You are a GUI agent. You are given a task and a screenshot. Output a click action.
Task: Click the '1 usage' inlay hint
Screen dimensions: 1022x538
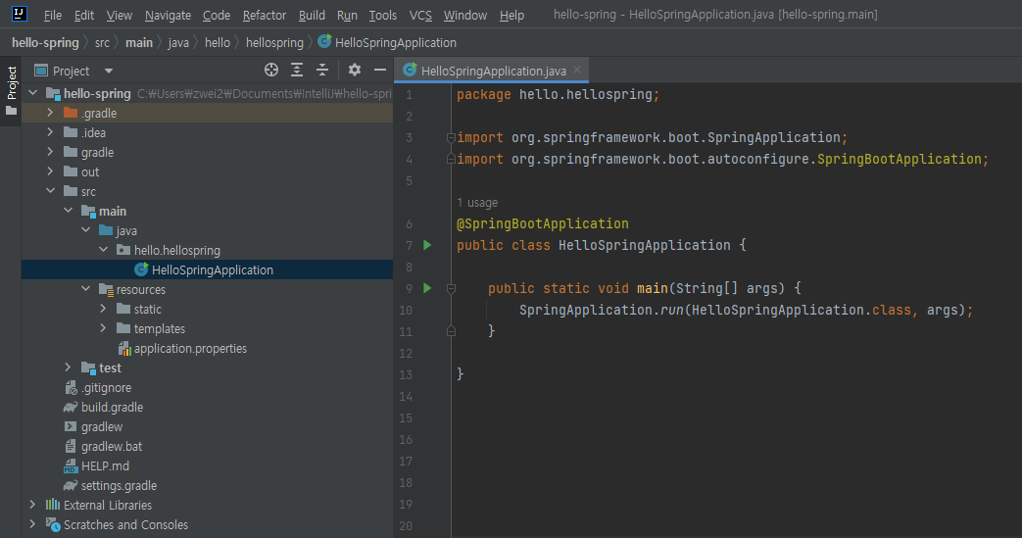coord(477,203)
